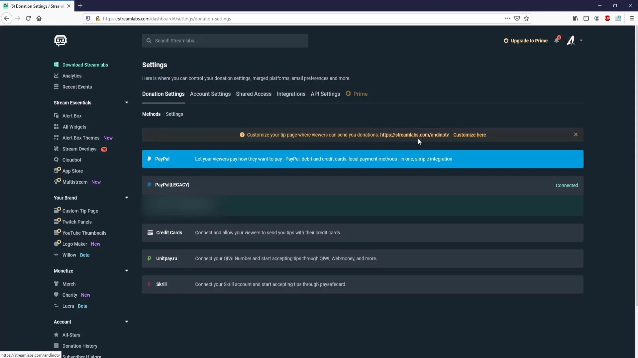Open the Unitpay.ru payment method
Viewport: 638px width, 358px height.
pyautogui.click(x=363, y=259)
